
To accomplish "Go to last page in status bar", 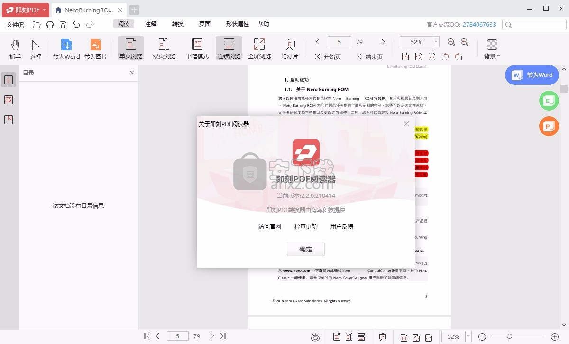I will point(223,336).
